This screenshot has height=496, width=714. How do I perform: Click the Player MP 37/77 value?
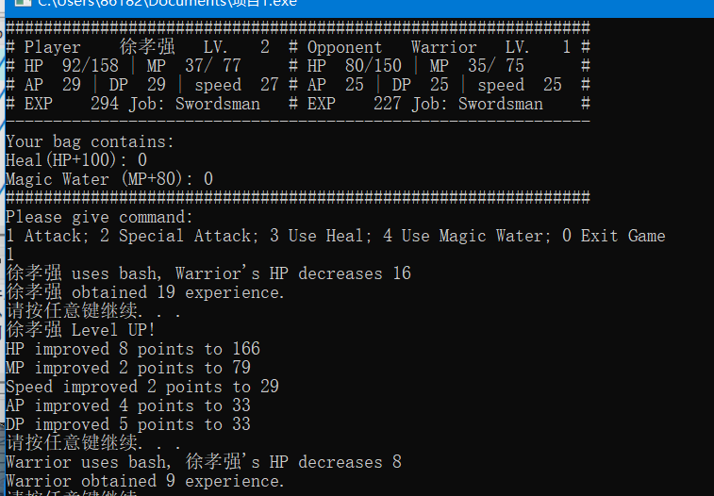pos(212,65)
